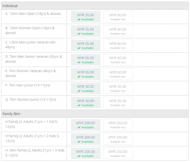Click available checkmark for 7km Women Junior
190x162 pixels.
coord(79,105)
